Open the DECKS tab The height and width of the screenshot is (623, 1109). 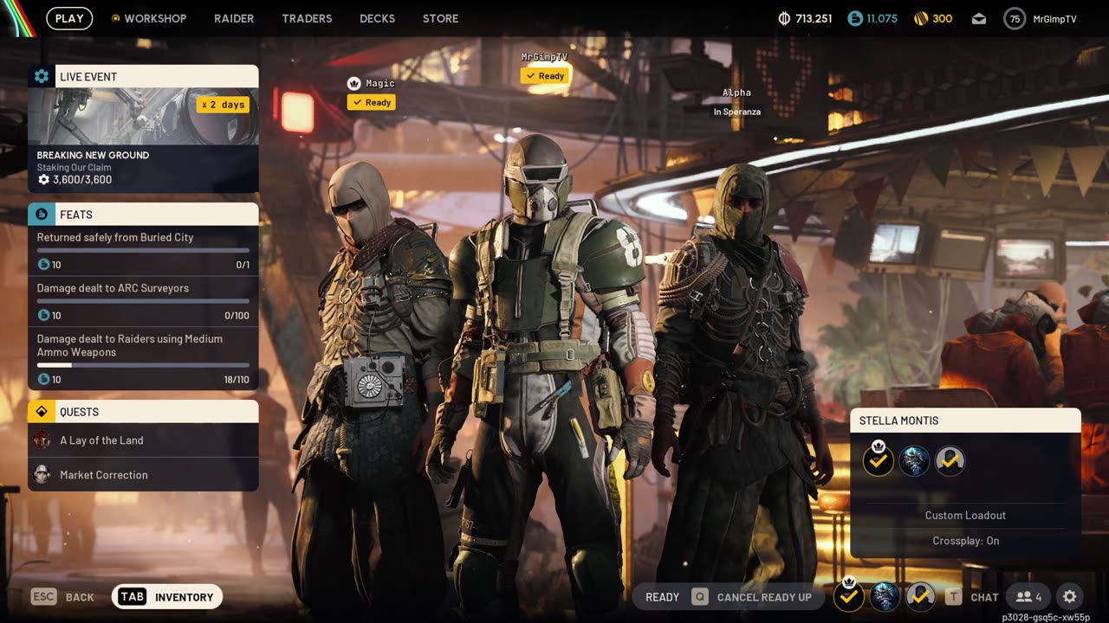coord(377,18)
